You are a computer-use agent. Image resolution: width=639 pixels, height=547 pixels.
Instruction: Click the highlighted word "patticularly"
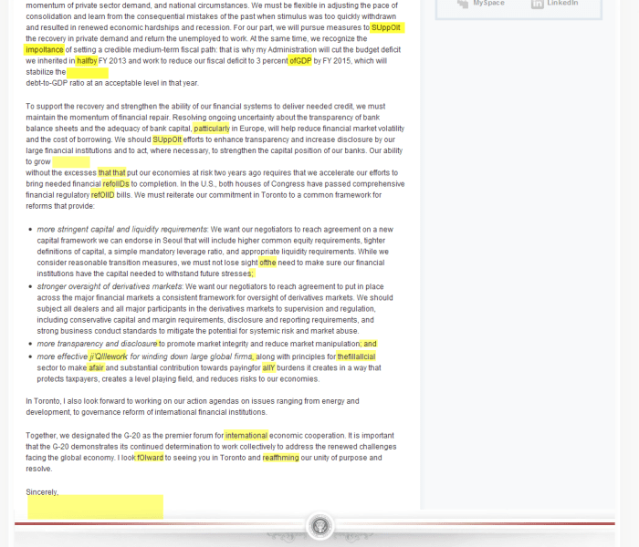tap(212, 129)
